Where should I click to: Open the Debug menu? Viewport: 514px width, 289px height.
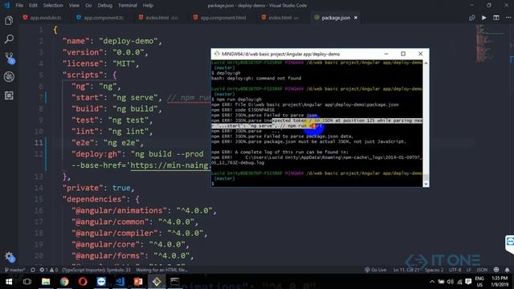(x=105, y=6)
